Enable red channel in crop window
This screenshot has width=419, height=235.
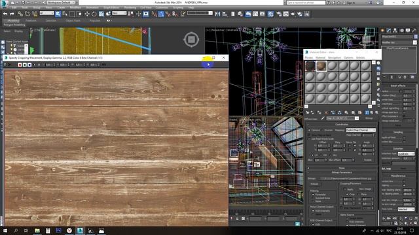click(20, 65)
